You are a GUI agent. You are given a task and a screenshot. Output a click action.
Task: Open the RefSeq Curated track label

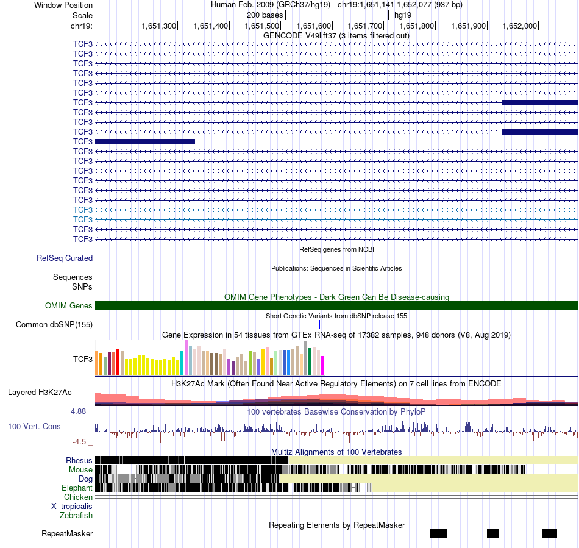[x=64, y=258]
